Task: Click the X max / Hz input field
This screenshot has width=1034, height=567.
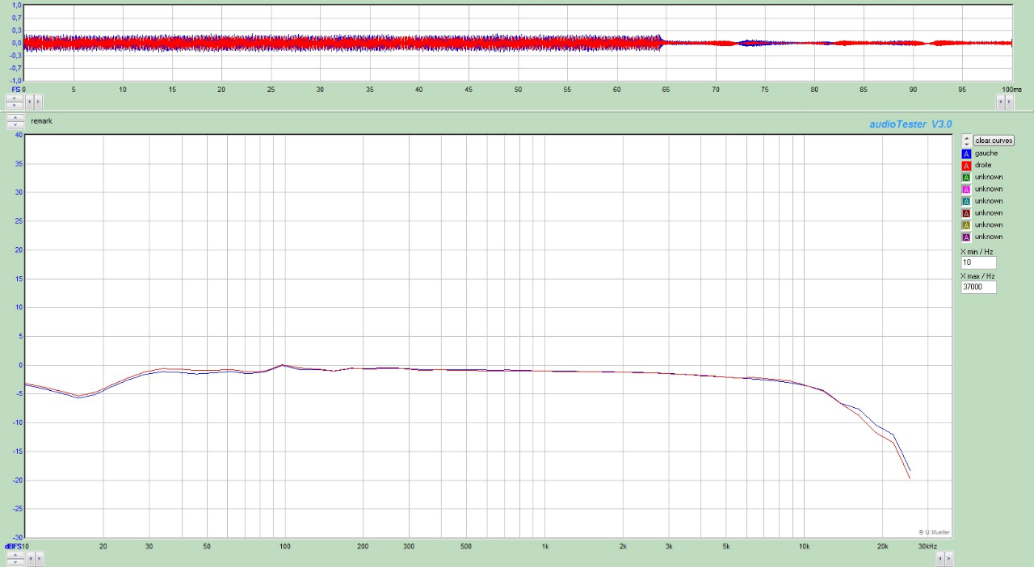Action: point(978,288)
